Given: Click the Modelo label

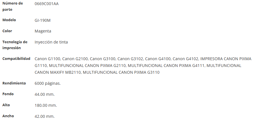Looking at the screenshot, I should pyautogui.click(x=9, y=20).
